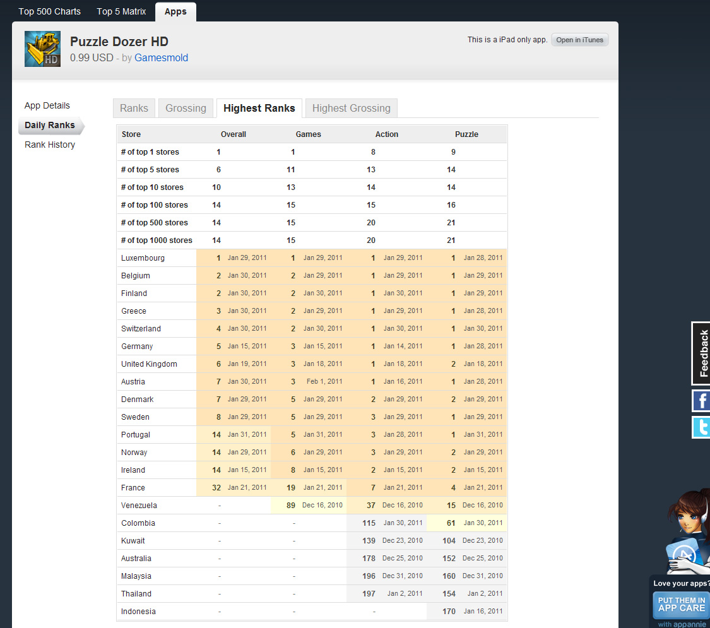The height and width of the screenshot is (628, 710).
Task: Click the '# of top 5 stores' row label
Action: [x=150, y=170]
